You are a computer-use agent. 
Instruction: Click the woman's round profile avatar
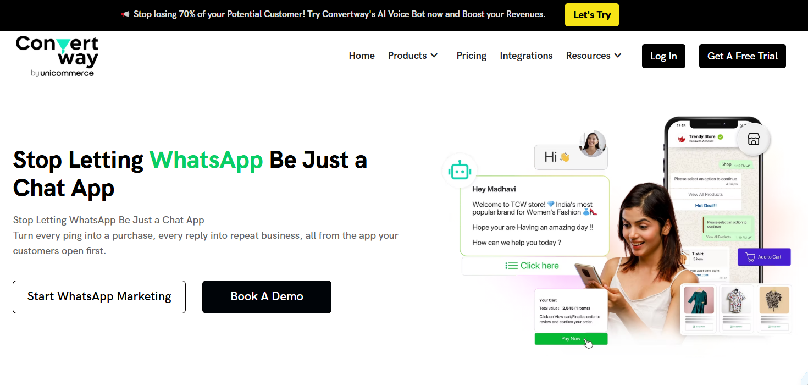click(593, 144)
